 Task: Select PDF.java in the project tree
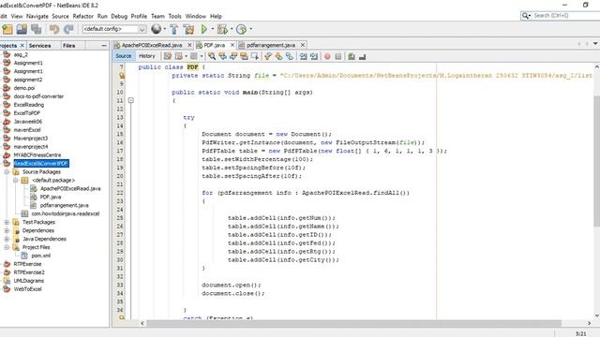tap(50, 198)
